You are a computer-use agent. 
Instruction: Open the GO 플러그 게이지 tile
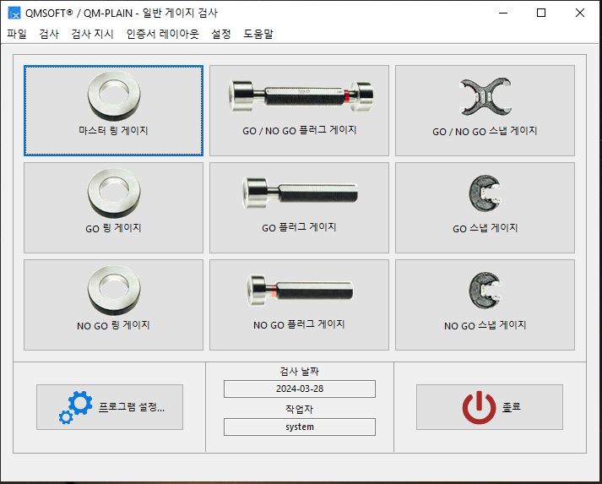[x=299, y=208]
